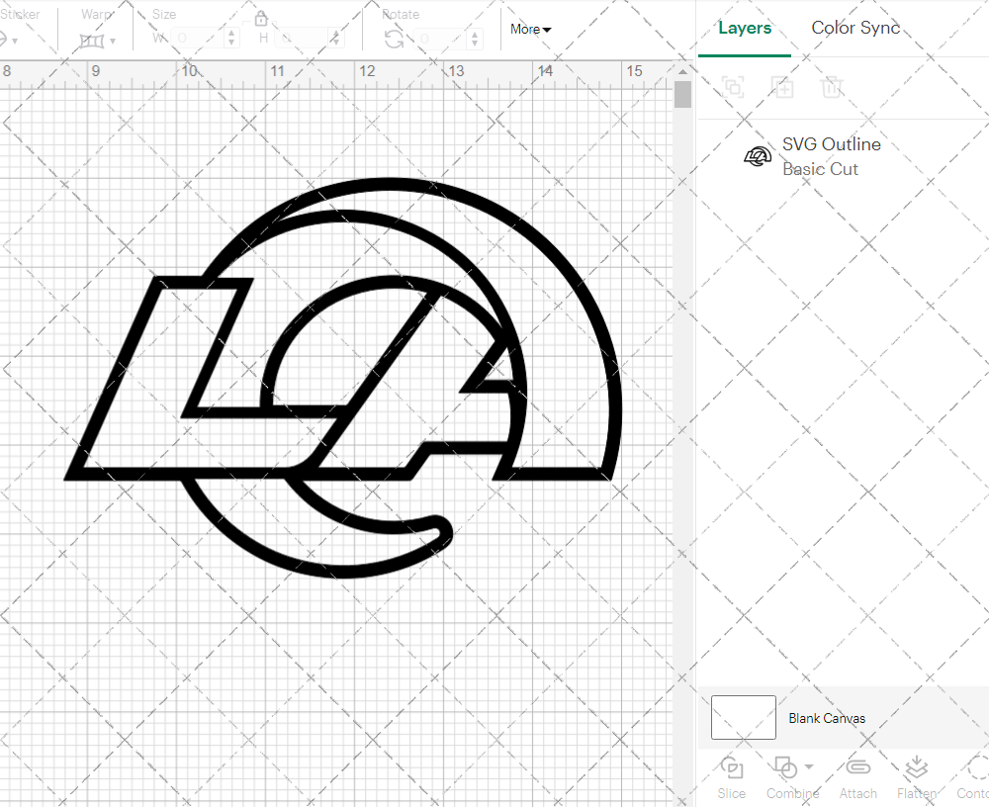Toggle the size proportions lock icon
Image resolution: width=989 pixels, height=807 pixels.
tap(261, 19)
